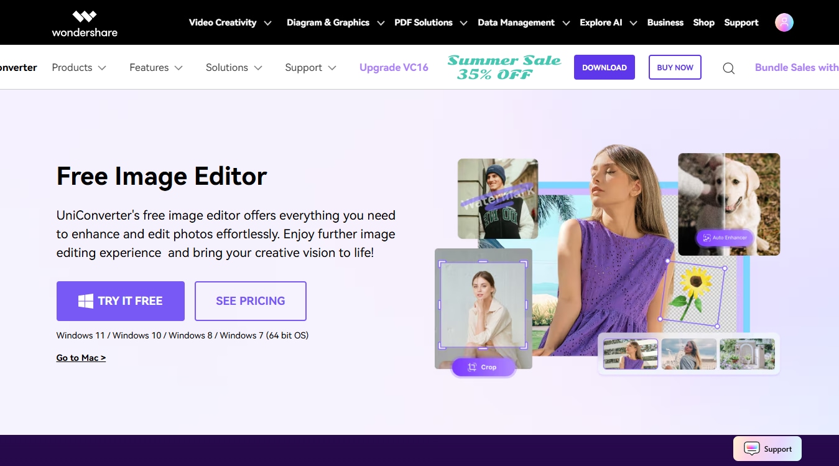Click the SEE PRICING button
This screenshot has width=839, height=466.
(251, 301)
